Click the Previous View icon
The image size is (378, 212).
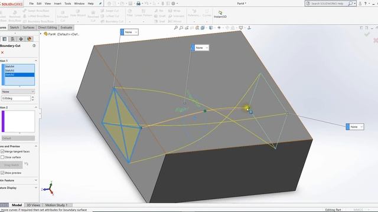click(187, 28)
